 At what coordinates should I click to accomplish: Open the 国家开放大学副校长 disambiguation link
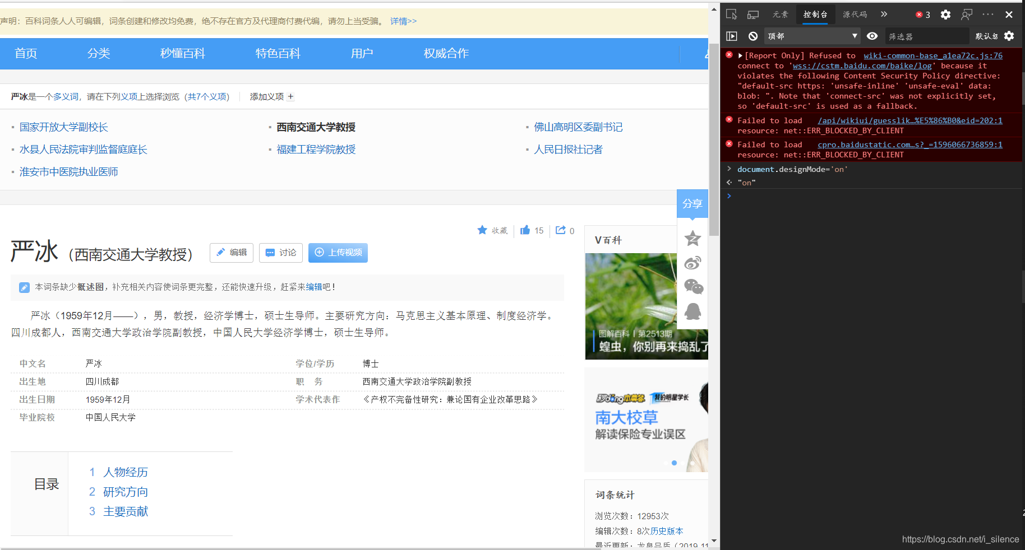tap(64, 127)
